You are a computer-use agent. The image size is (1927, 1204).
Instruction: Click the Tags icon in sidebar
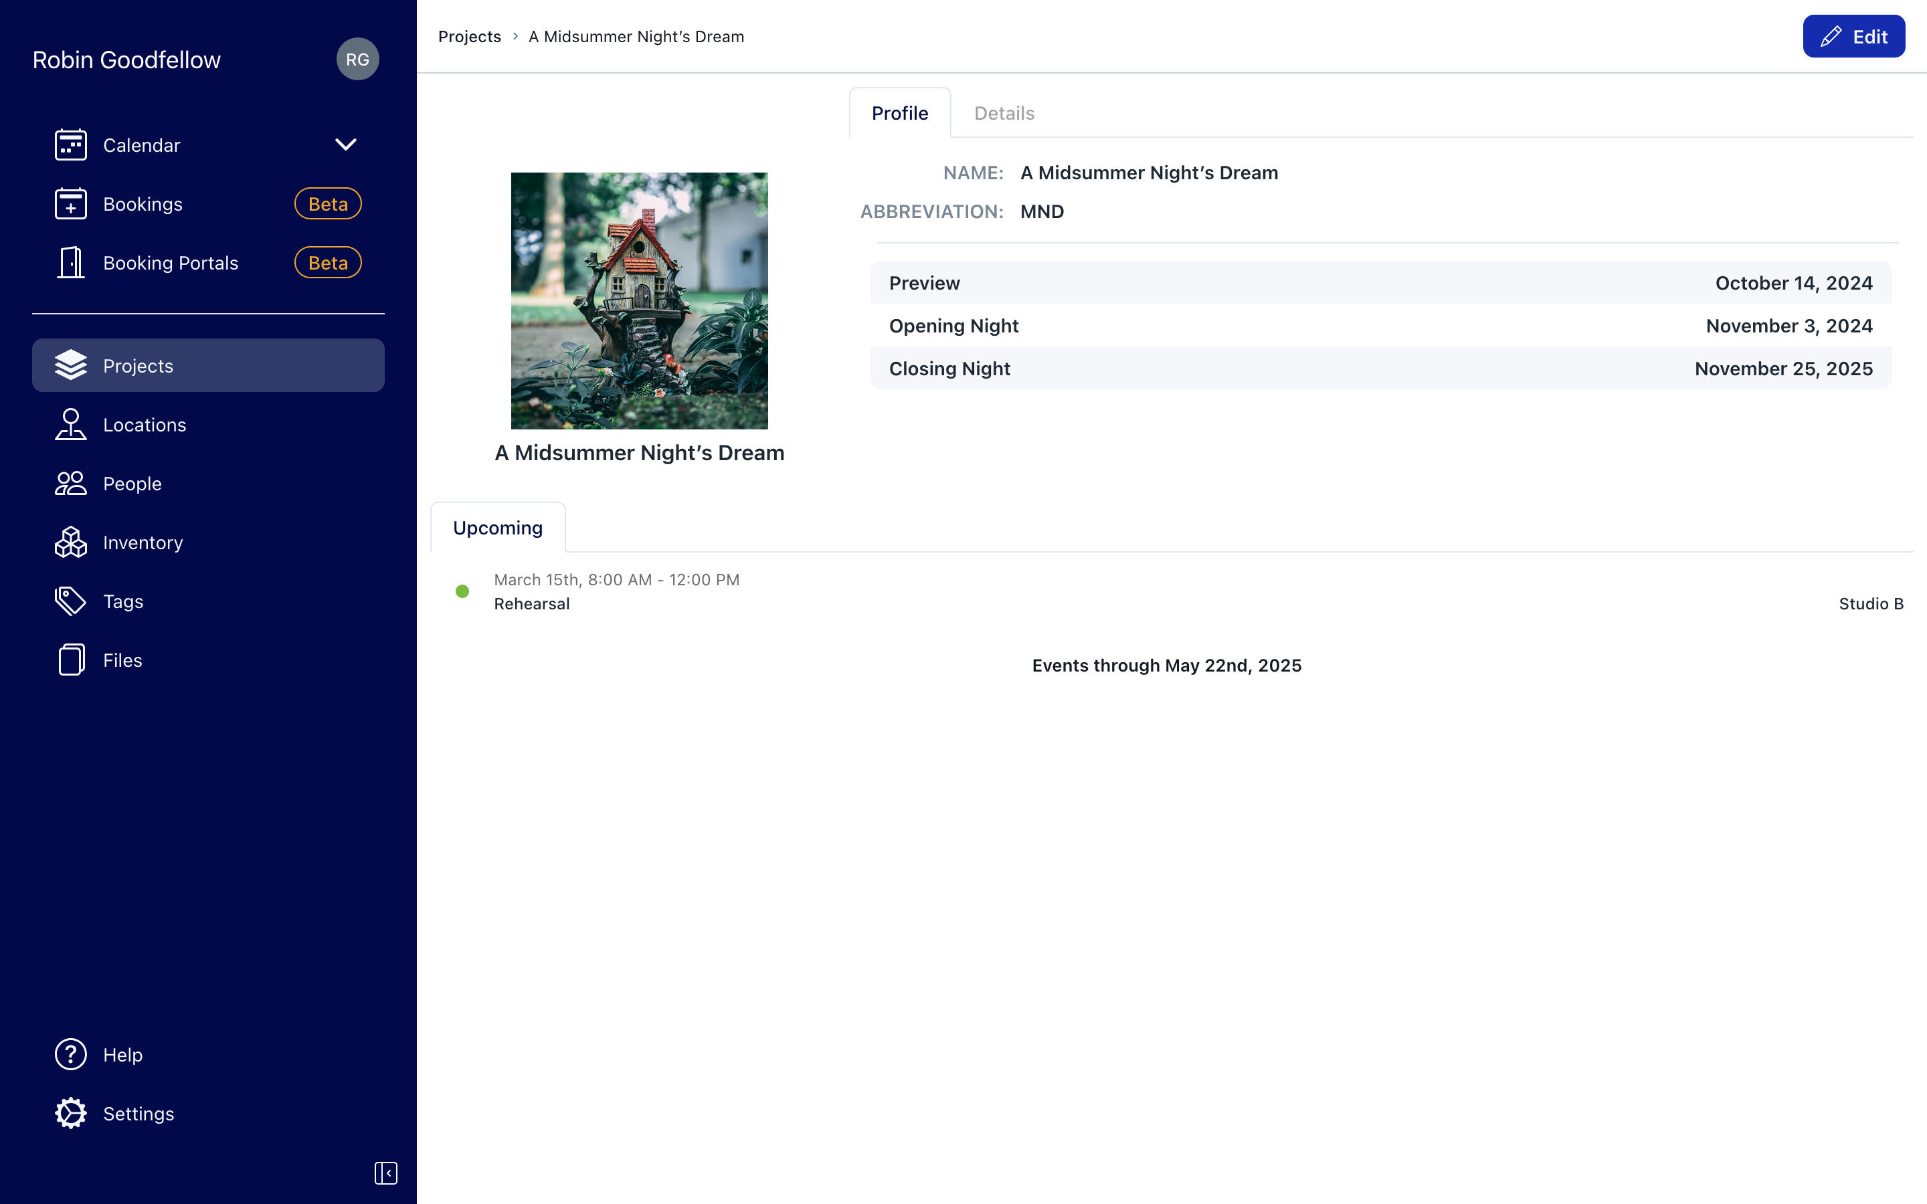click(x=70, y=601)
